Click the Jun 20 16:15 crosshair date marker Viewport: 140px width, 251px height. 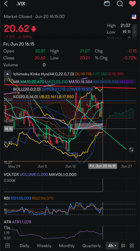[x=103, y=166]
